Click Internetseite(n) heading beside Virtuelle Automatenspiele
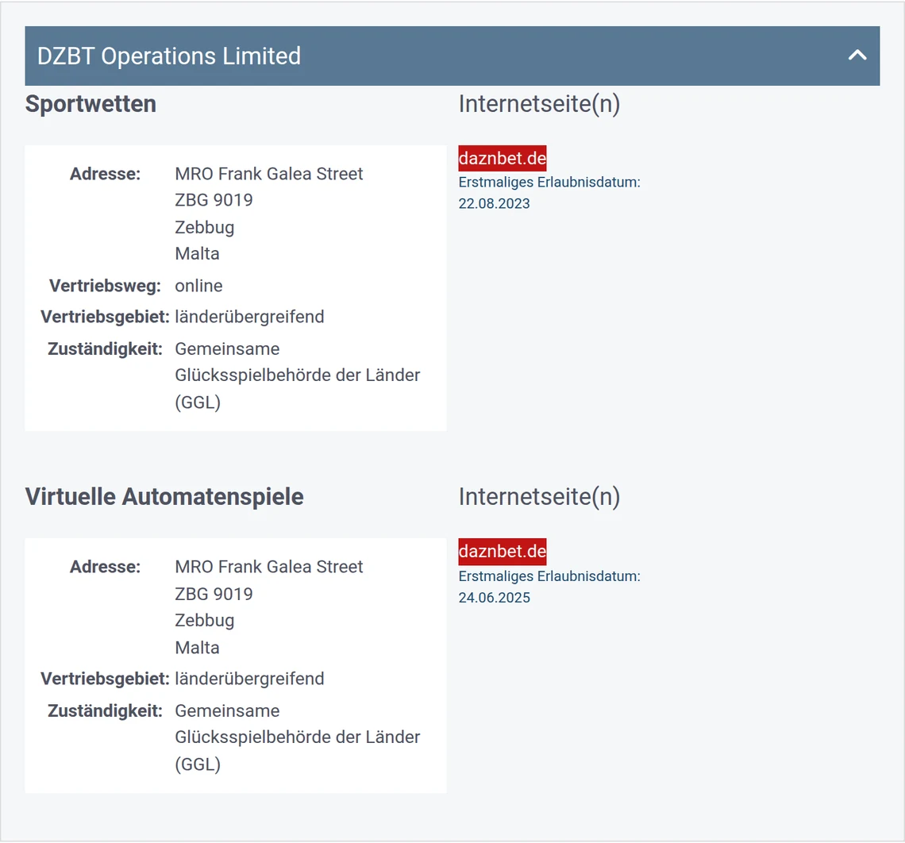 coord(539,497)
